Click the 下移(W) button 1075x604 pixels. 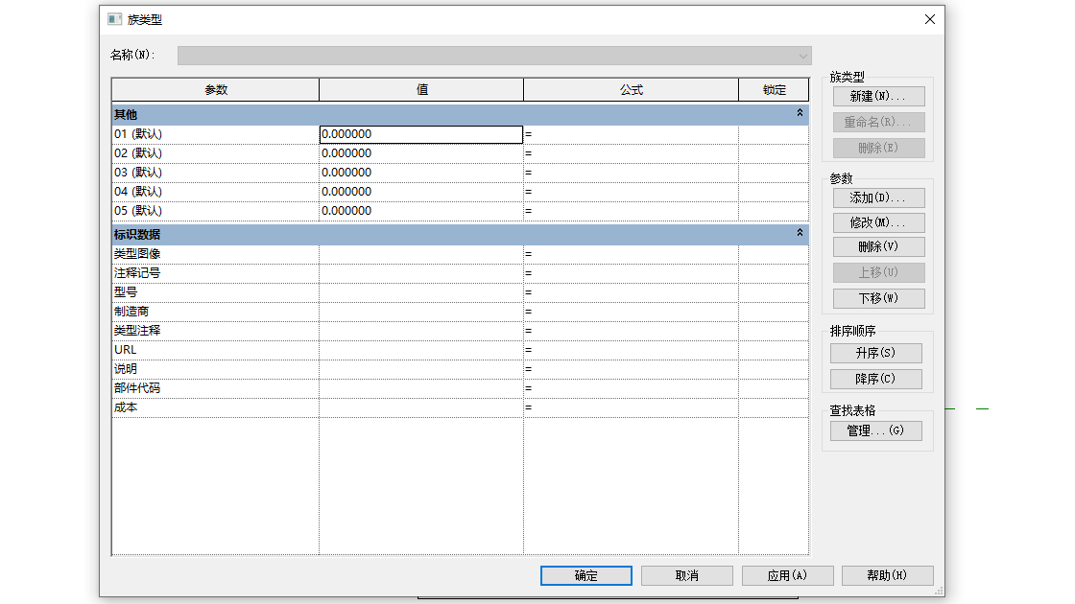879,298
